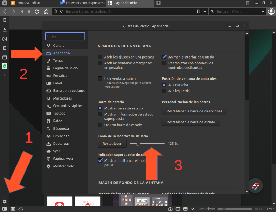Open the user profile avatar
This screenshot has width=276, height=212.
pos(271,12)
